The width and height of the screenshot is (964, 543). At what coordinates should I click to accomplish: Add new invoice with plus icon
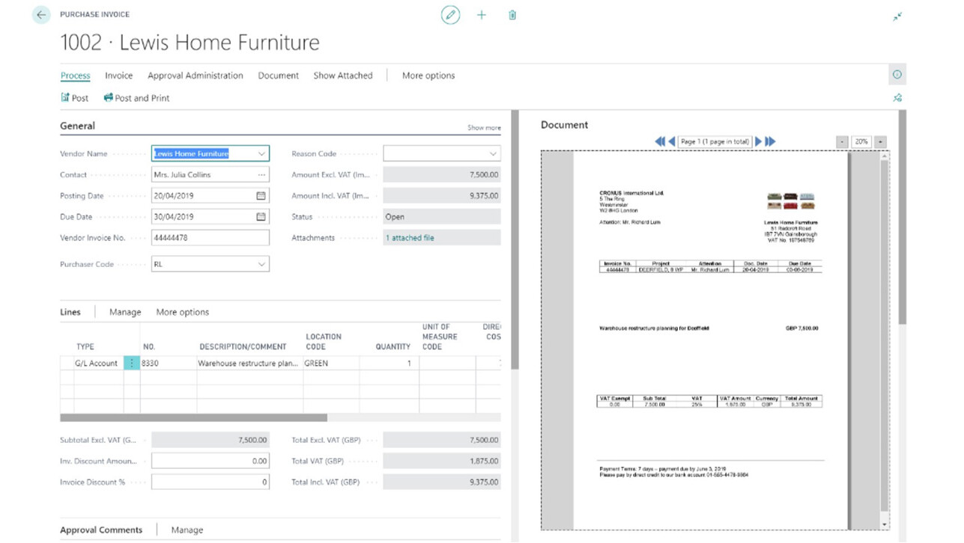pyautogui.click(x=482, y=15)
